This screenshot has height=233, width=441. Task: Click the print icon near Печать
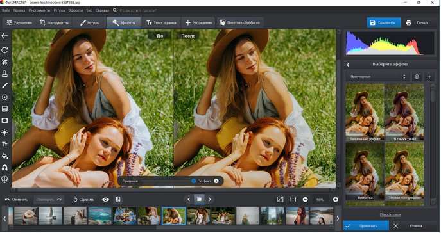pyautogui.click(x=409, y=22)
